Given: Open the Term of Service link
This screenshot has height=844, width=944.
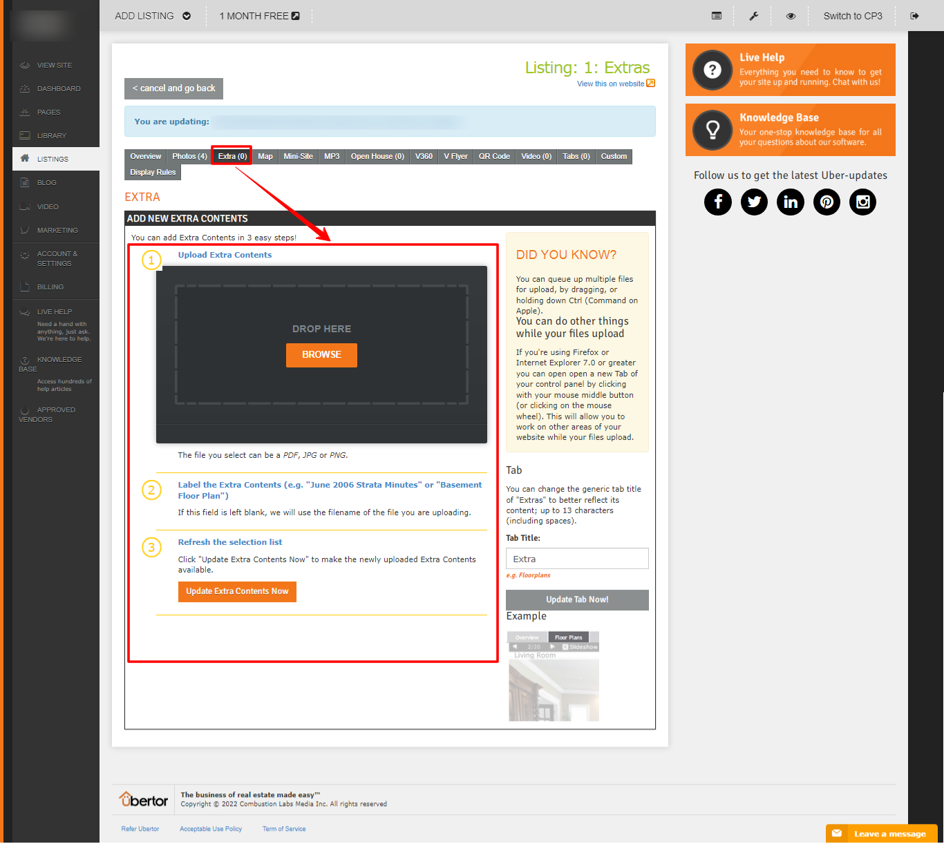Looking at the screenshot, I should click(x=284, y=829).
